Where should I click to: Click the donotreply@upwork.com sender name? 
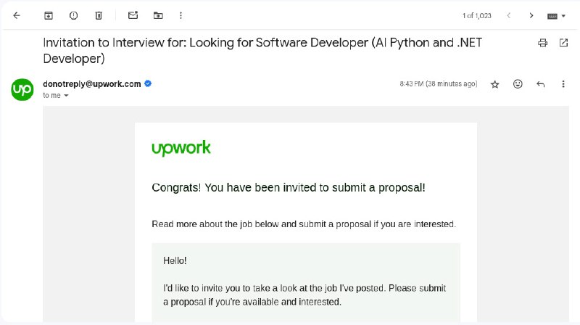click(x=92, y=84)
